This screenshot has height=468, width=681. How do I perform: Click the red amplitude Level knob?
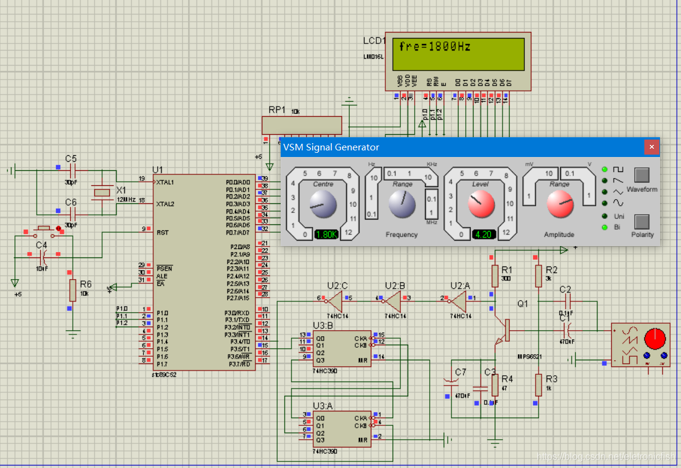coord(481,205)
